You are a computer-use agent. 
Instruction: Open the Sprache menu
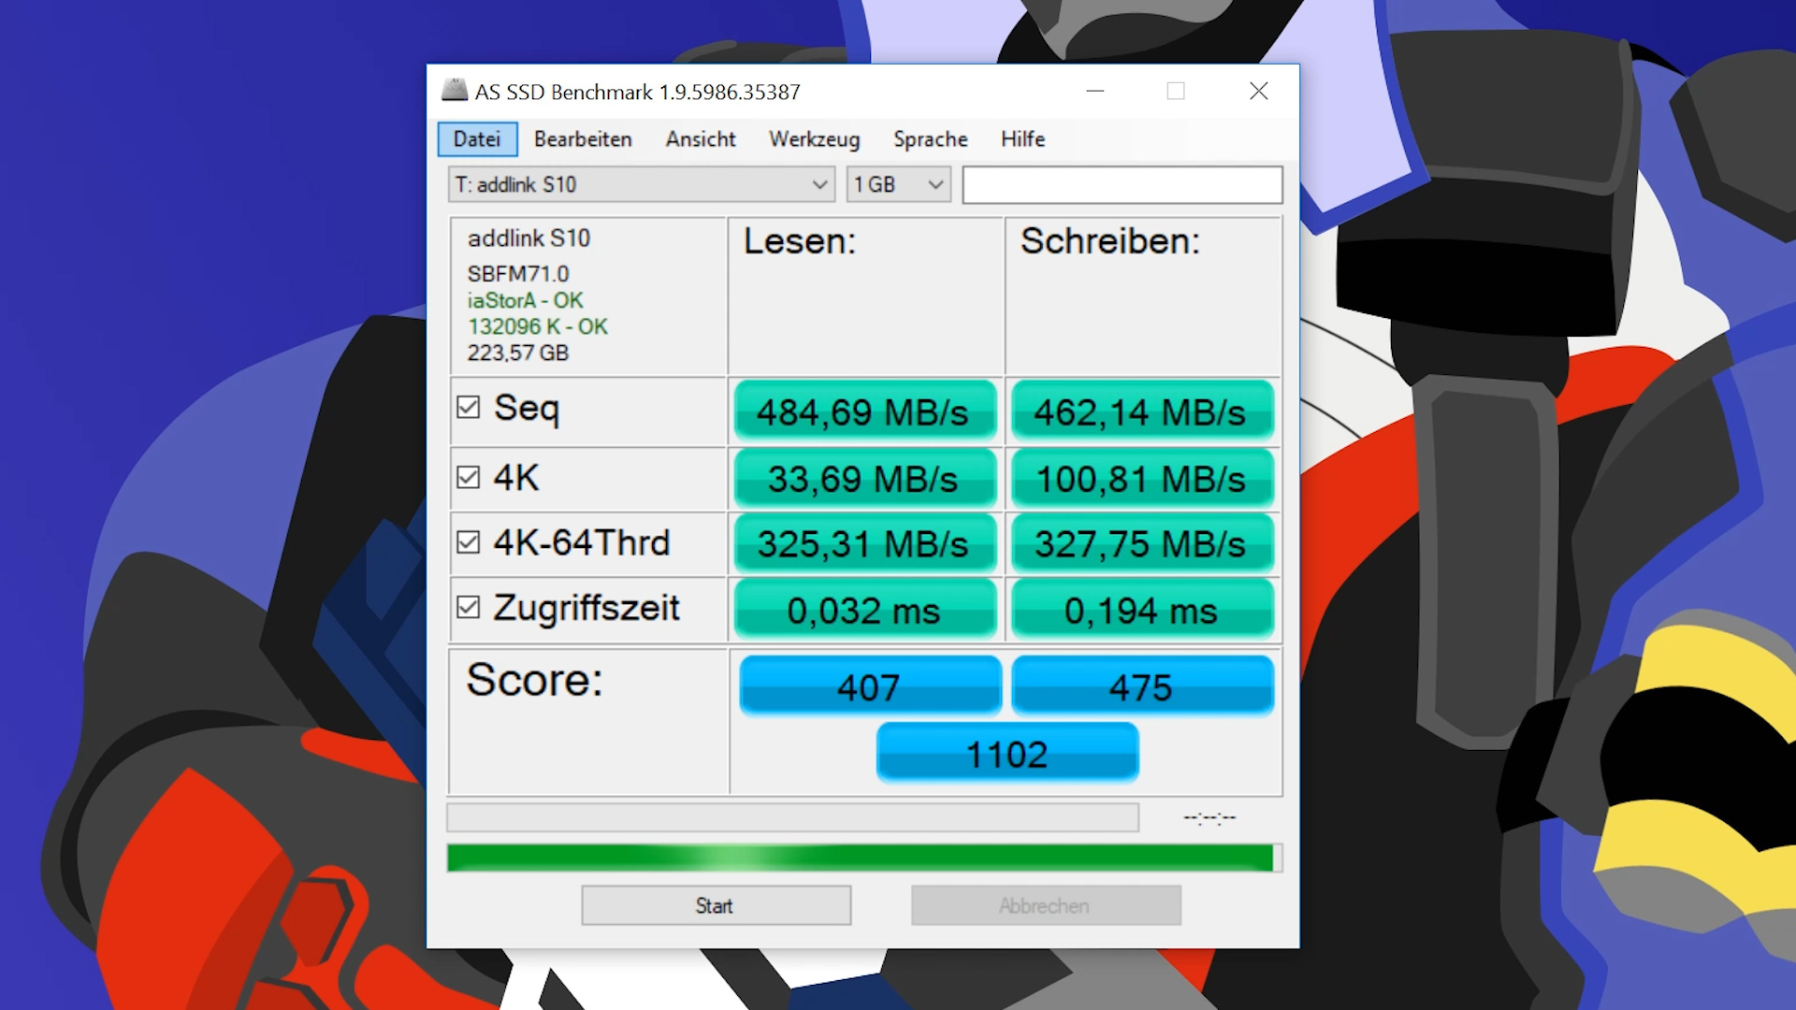tap(930, 139)
